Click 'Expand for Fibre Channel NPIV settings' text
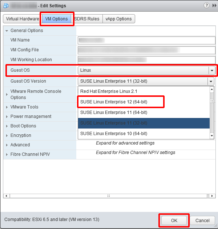The width and height of the screenshot is (218, 229). pyautogui.click(x=136, y=153)
